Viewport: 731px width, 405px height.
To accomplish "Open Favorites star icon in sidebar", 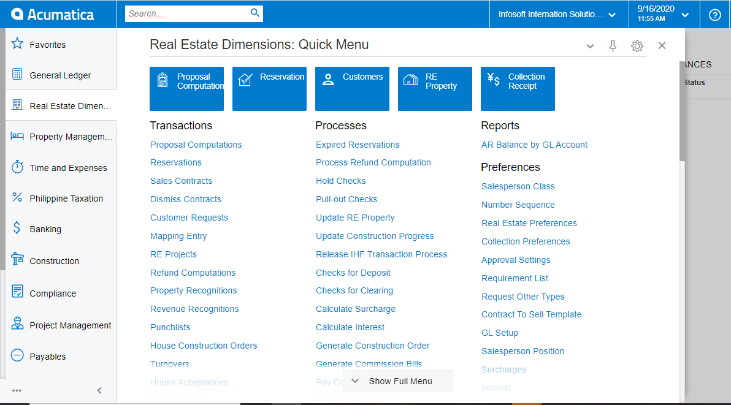I will point(17,44).
